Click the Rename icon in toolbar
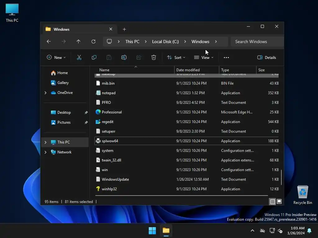The width and height of the screenshot is (318, 238). pos(124,57)
